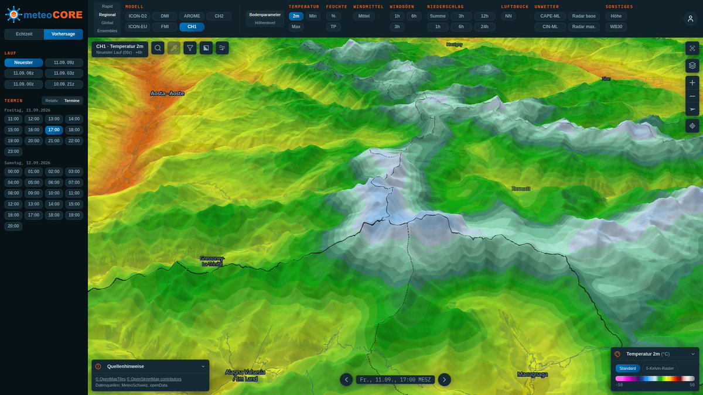Open the Regional model category
Viewport: 703px width, 395px height.
tap(107, 15)
